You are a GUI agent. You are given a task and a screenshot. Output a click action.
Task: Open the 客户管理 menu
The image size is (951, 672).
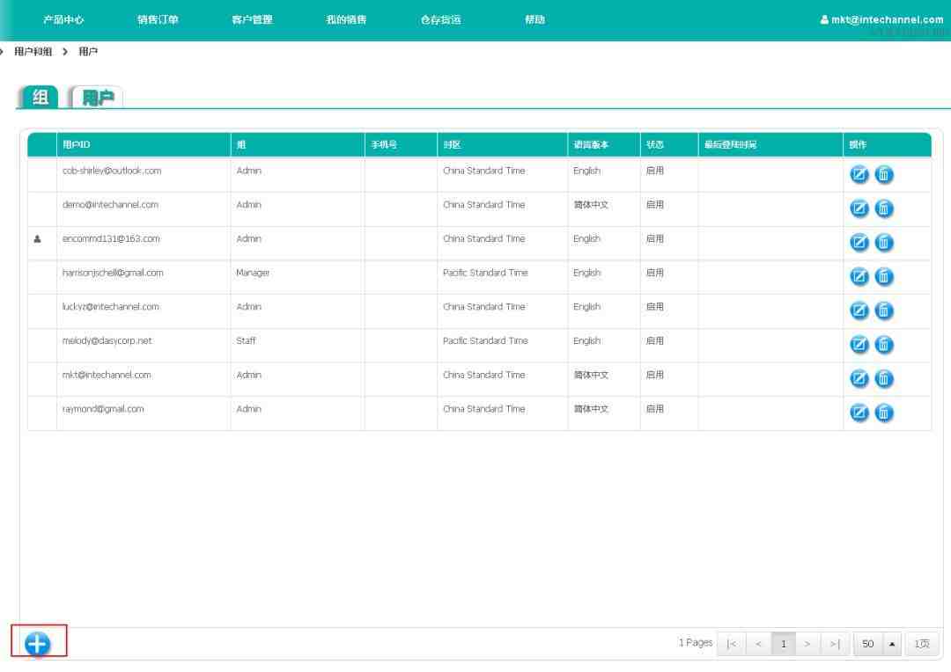click(x=253, y=20)
